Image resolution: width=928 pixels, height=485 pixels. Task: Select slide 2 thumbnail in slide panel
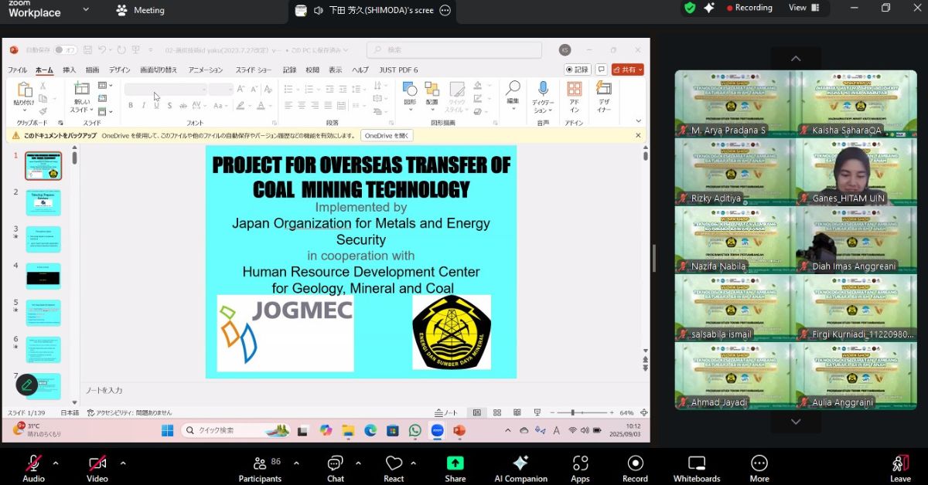point(43,202)
